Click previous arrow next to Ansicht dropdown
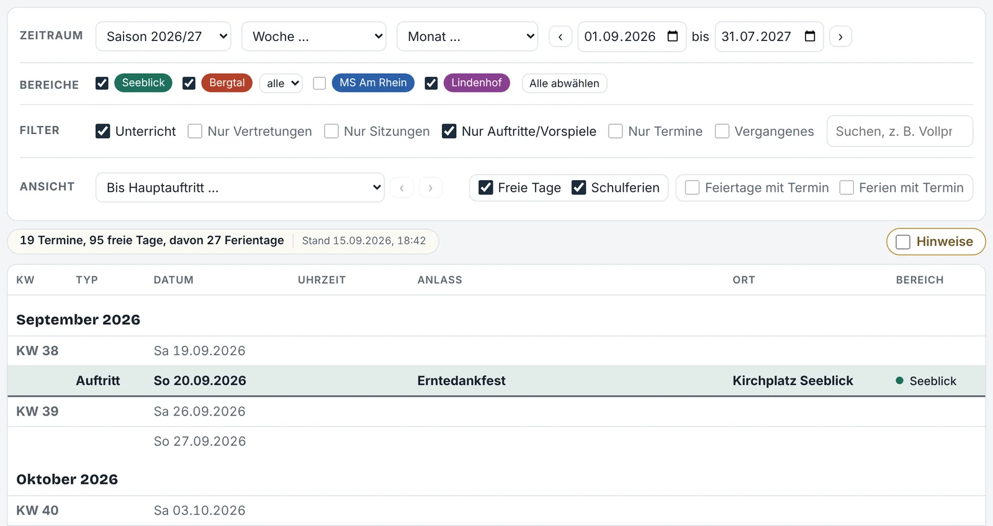The height and width of the screenshot is (526, 993). tap(402, 188)
